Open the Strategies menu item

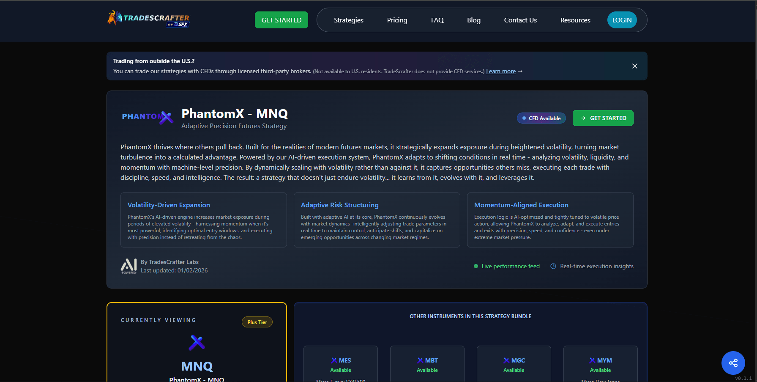[349, 20]
